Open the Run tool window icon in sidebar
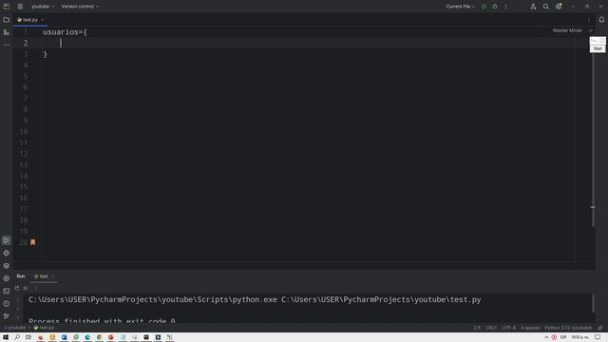608x342 pixels. click(7, 240)
